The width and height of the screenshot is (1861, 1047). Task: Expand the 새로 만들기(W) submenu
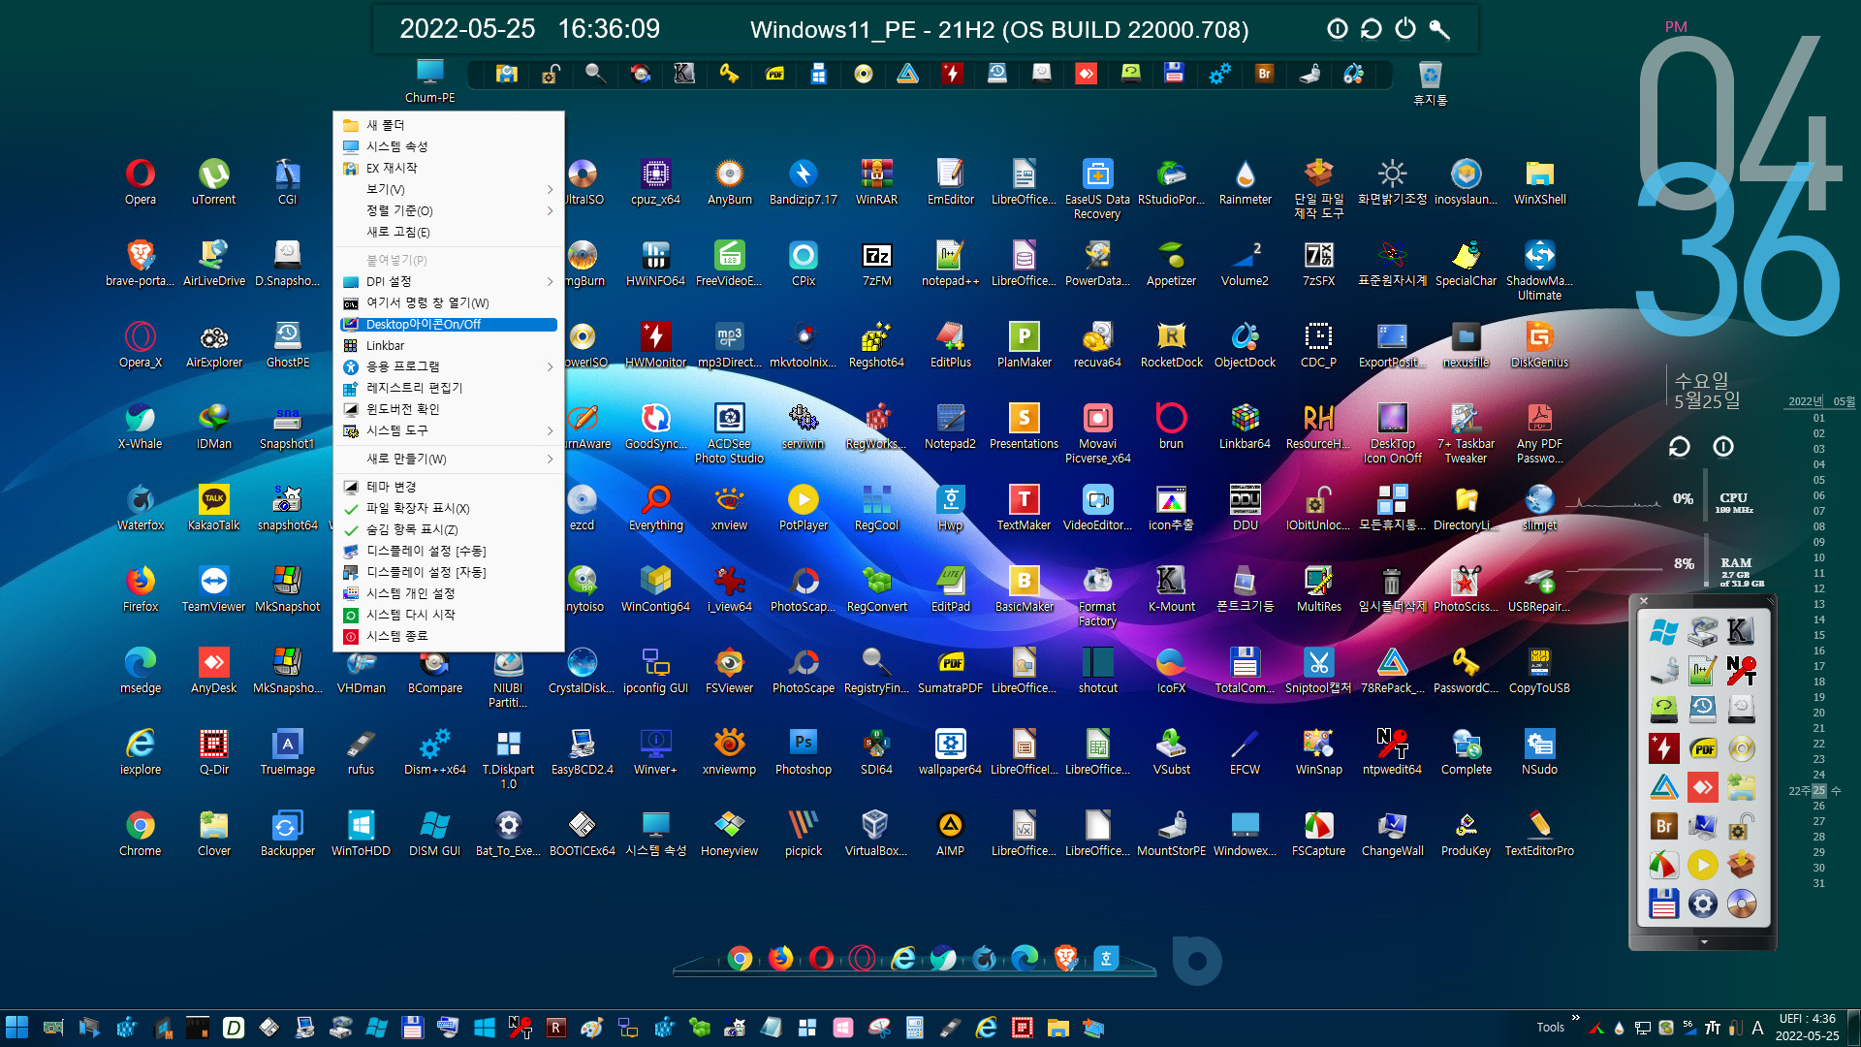coord(449,459)
